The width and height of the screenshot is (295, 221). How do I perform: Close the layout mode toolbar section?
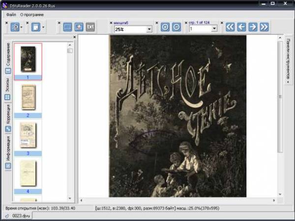[x=6, y=23]
